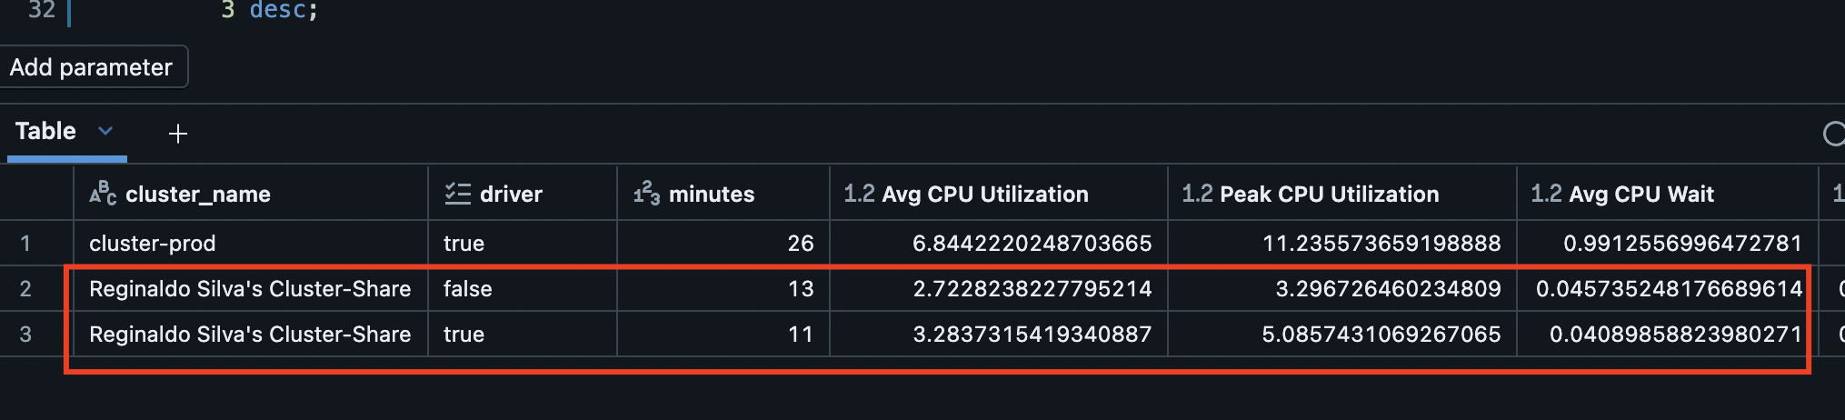Click the search circle icon at right
Viewport: 1845px width, 420px height.
click(1834, 134)
